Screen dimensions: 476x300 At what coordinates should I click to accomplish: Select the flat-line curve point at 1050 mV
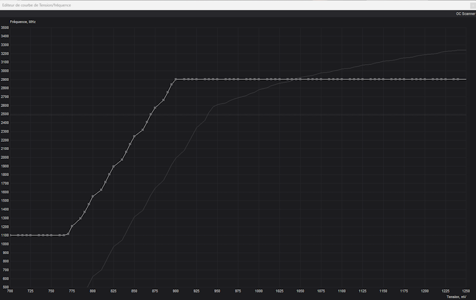[x=300, y=79]
